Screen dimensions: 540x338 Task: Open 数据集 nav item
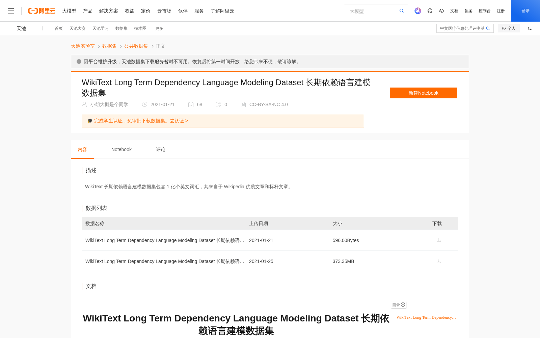122,28
